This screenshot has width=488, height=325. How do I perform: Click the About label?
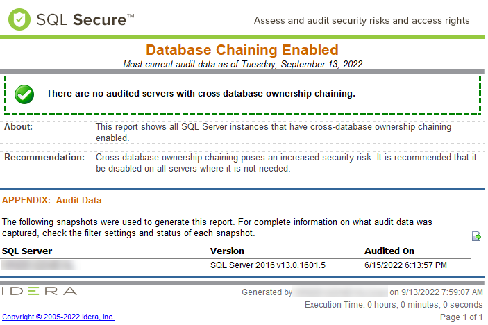point(19,127)
